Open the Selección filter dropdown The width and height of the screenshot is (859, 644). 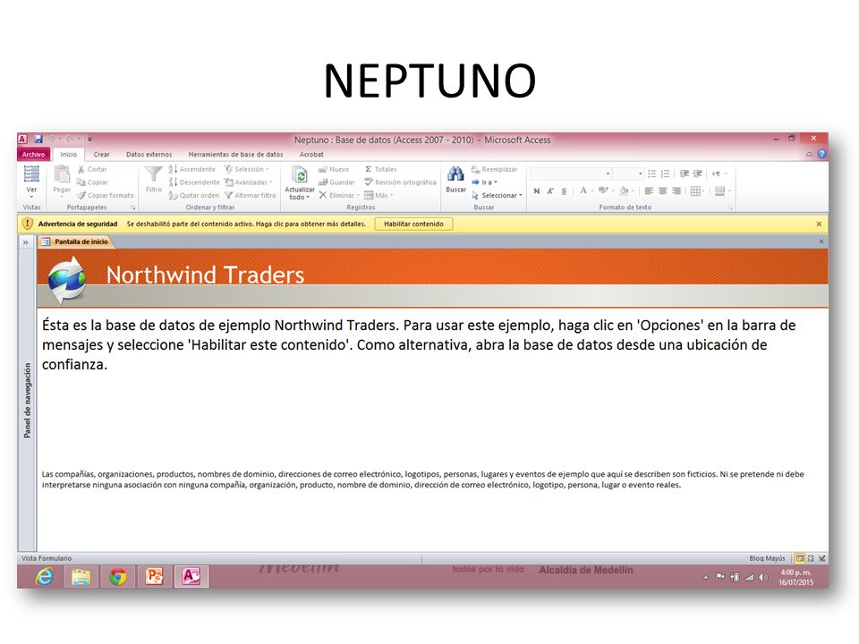(x=247, y=169)
